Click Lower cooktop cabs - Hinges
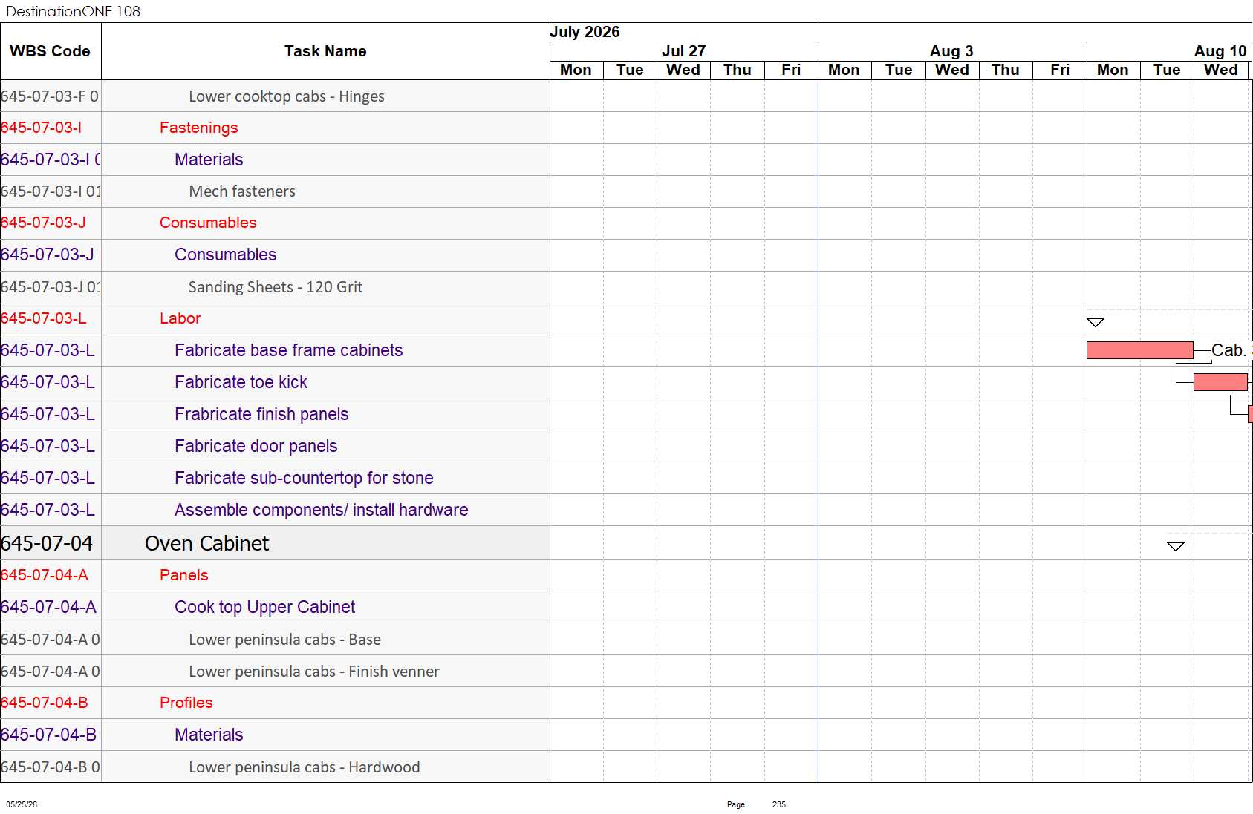1253x814 pixels. [287, 96]
